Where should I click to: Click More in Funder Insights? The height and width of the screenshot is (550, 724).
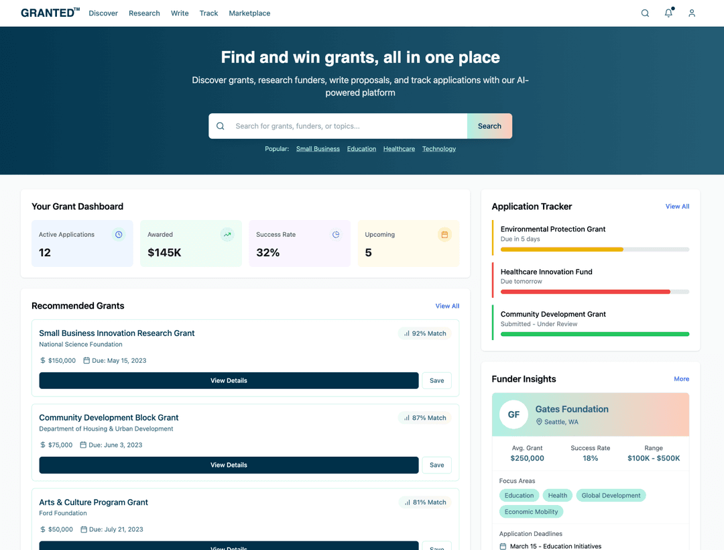click(681, 379)
